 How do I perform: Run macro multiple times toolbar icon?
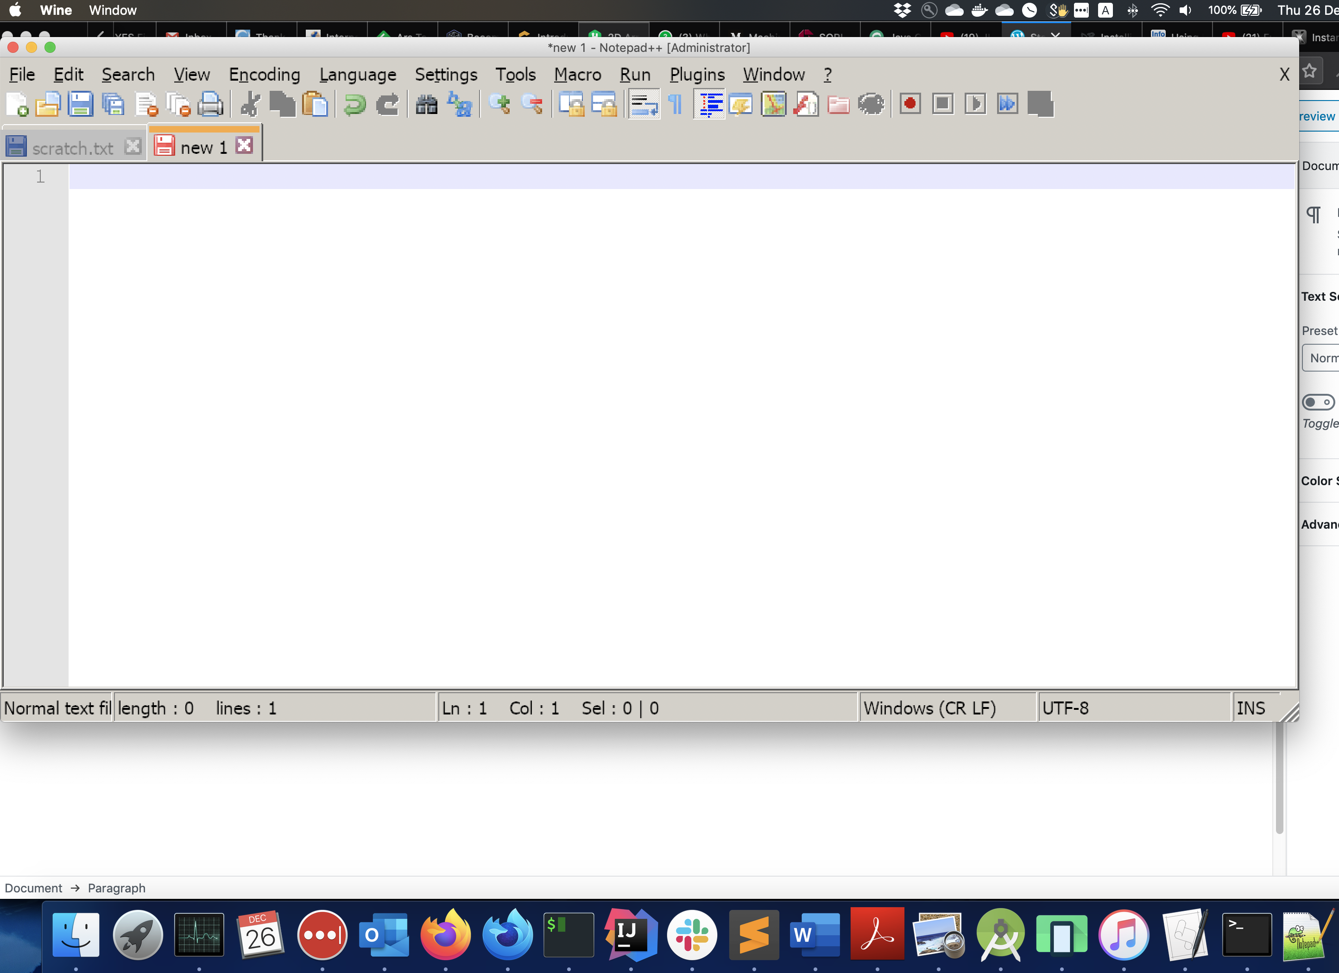click(1007, 105)
